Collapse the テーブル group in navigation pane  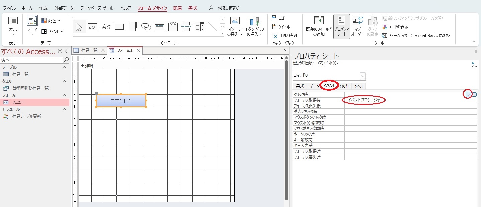tap(65, 67)
